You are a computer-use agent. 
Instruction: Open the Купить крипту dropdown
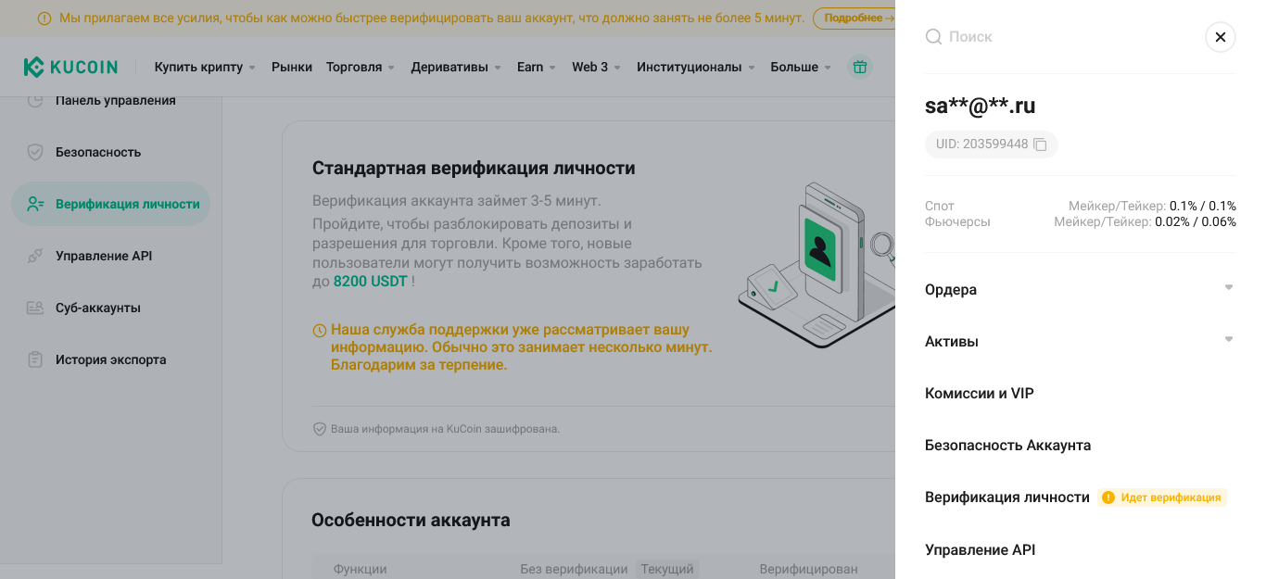[205, 67]
